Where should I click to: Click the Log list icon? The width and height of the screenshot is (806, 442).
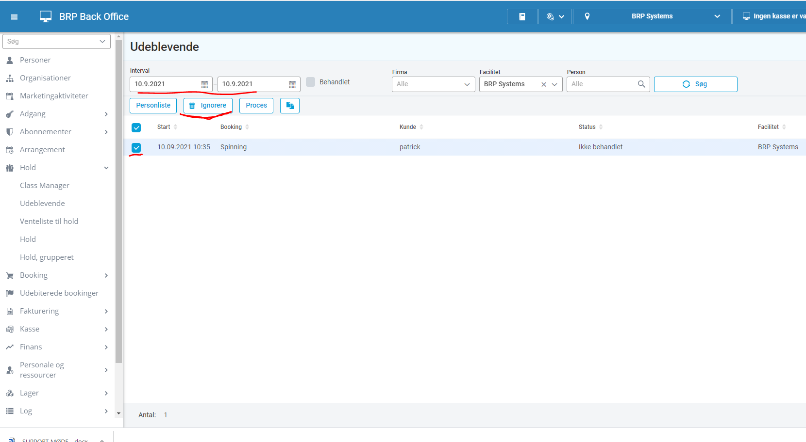(10, 411)
